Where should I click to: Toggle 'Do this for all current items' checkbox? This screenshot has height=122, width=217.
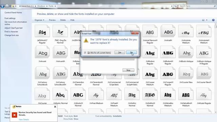point(85,53)
